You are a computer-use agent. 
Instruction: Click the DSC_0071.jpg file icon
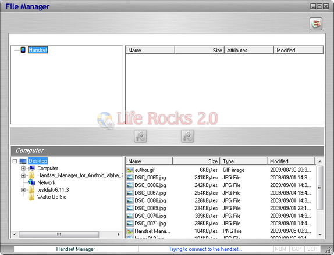[x=130, y=224]
